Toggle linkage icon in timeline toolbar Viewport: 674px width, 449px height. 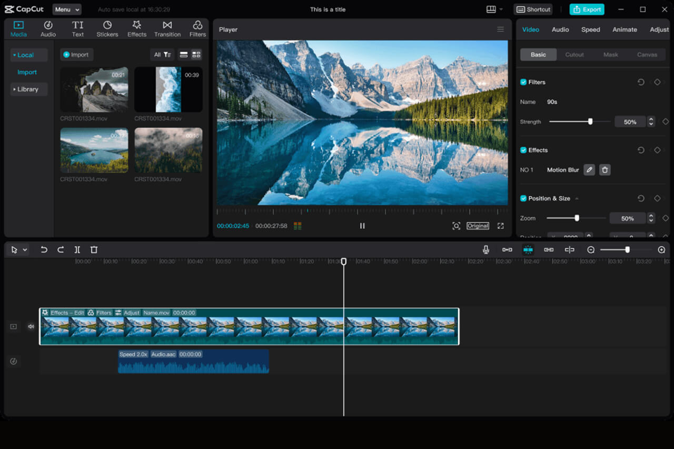point(549,250)
